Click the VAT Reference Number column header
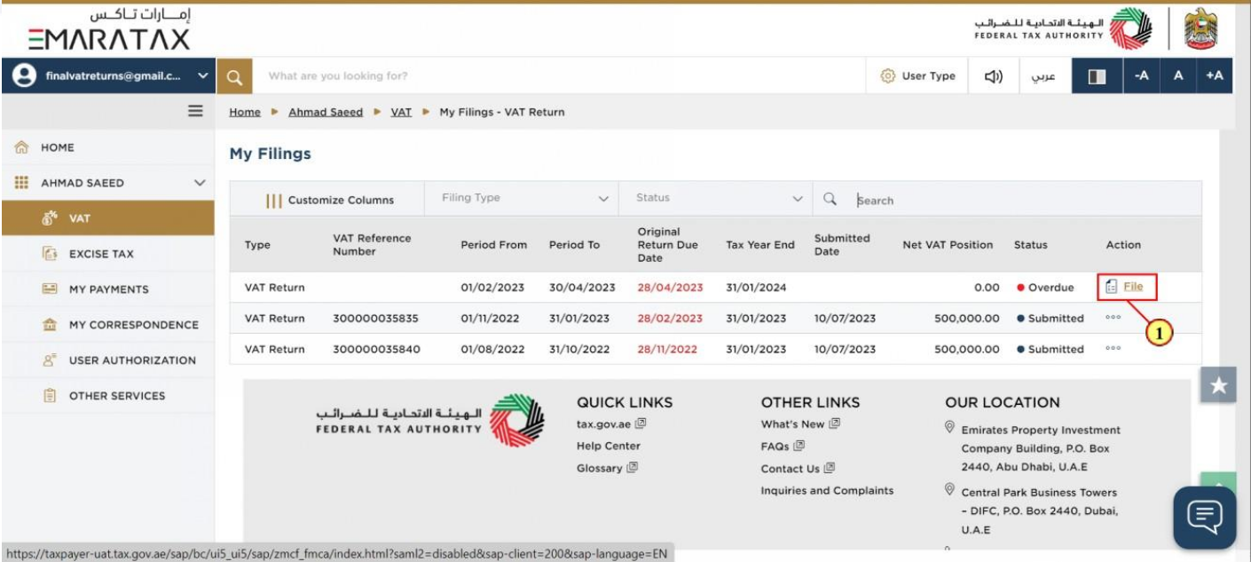Screen dimensions: 1251x562 [372, 245]
